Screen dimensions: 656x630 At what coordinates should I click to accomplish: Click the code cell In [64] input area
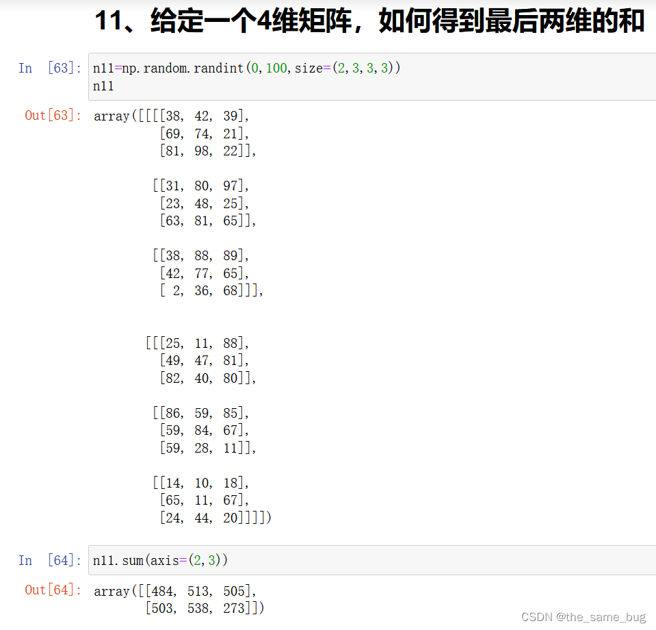click(x=372, y=560)
